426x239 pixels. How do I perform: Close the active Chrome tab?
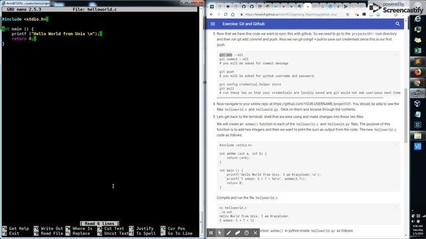(308, 7)
